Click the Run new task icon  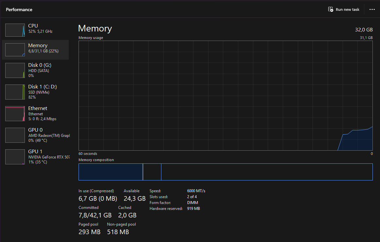point(331,9)
